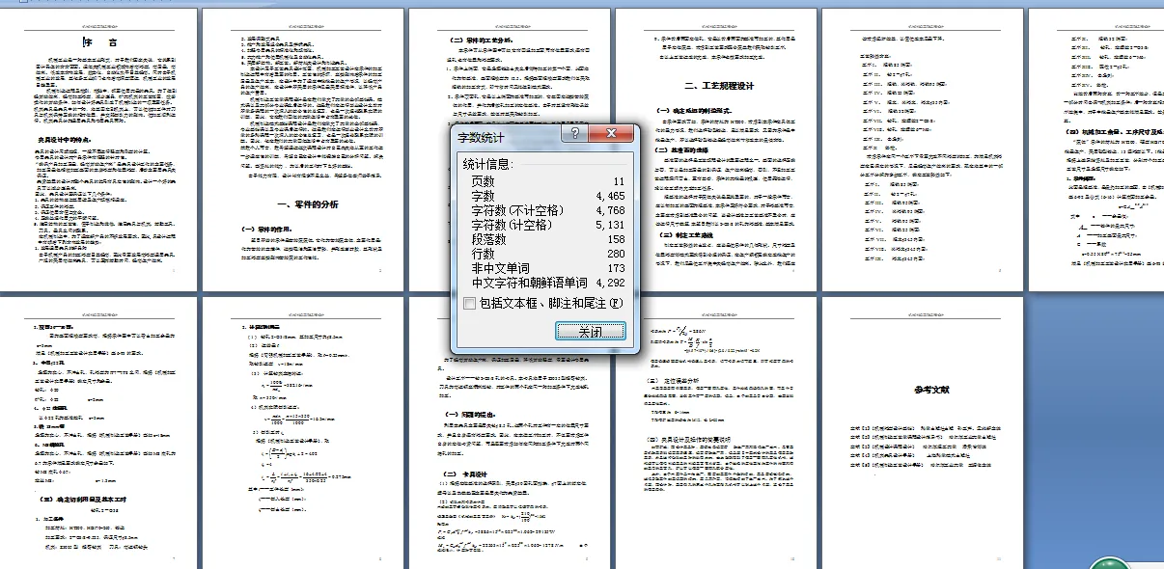Close the 字数统计 dialog with the X
Image resolution: width=1164 pixels, height=569 pixels.
pyautogui.click(x=611, y=133)
